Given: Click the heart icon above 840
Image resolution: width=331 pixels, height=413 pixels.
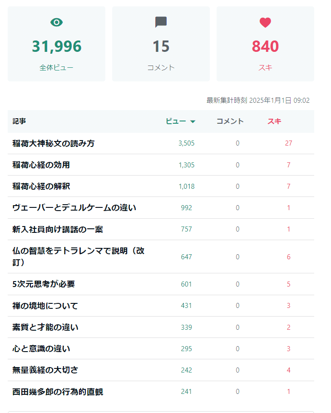Looking at the screenshot, I should point(265,22).
